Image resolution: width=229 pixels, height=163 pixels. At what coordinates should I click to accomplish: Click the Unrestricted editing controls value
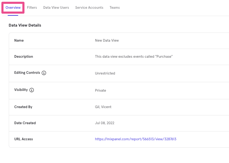click(105, 73)
